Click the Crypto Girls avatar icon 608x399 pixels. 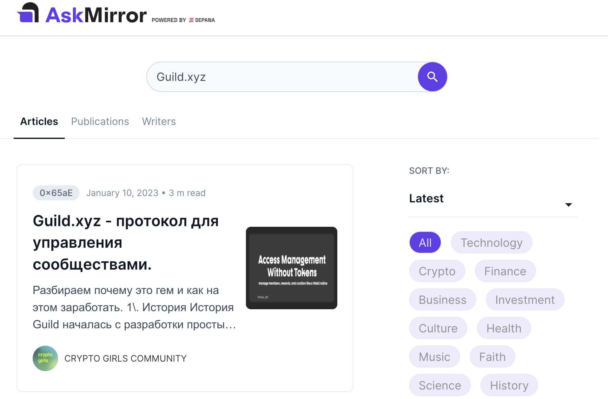45,358
